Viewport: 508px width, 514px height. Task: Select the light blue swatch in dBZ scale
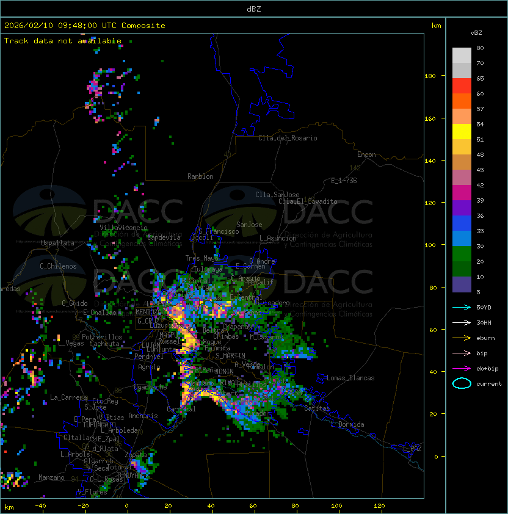click(462, 239)
